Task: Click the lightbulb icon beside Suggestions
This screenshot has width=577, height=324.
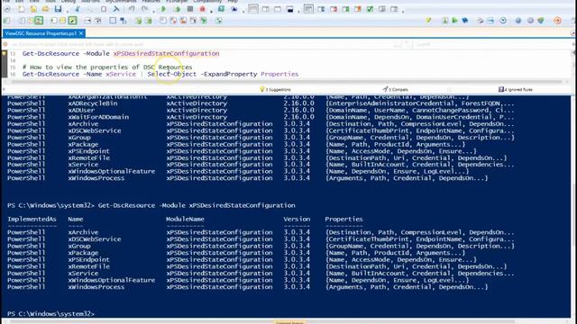Action: point(262,89)
